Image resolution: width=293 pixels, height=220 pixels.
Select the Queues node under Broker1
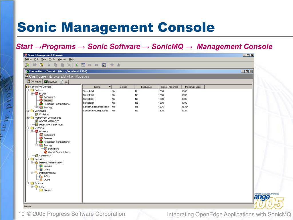coord(48,101)
